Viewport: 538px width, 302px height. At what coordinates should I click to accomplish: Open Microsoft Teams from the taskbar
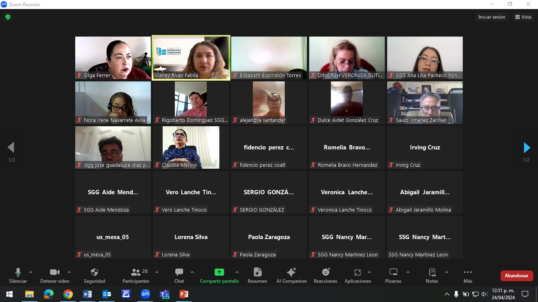[x=165, y=294]
